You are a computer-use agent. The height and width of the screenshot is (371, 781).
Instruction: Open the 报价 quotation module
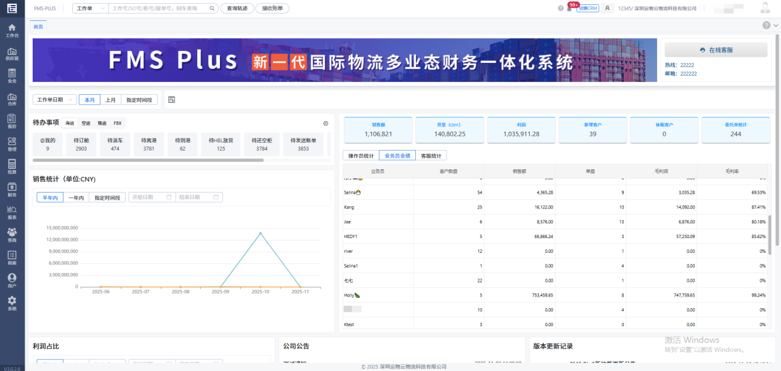coord(12,121)
